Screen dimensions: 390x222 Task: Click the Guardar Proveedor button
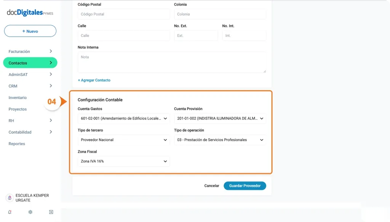tap(245, 186)
